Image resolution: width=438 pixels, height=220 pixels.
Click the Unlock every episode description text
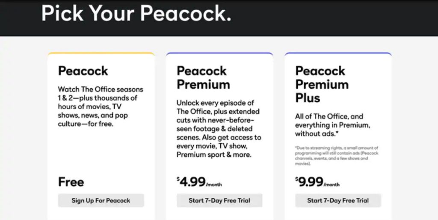point(219,129)
